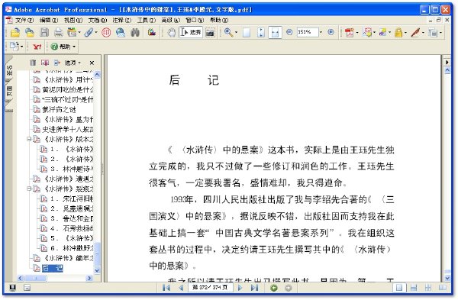Select the 黄泥冈吃的是什么 bookmark
The width and height of the screenshot is (458, 300).
67,89
